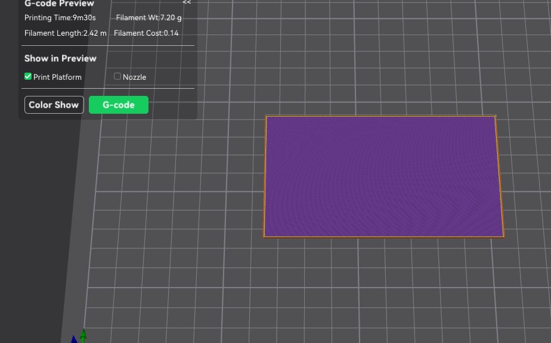551x343 pixels.
Task: Collapse the G-code Preview panel arrows
Action: point(187,2)
